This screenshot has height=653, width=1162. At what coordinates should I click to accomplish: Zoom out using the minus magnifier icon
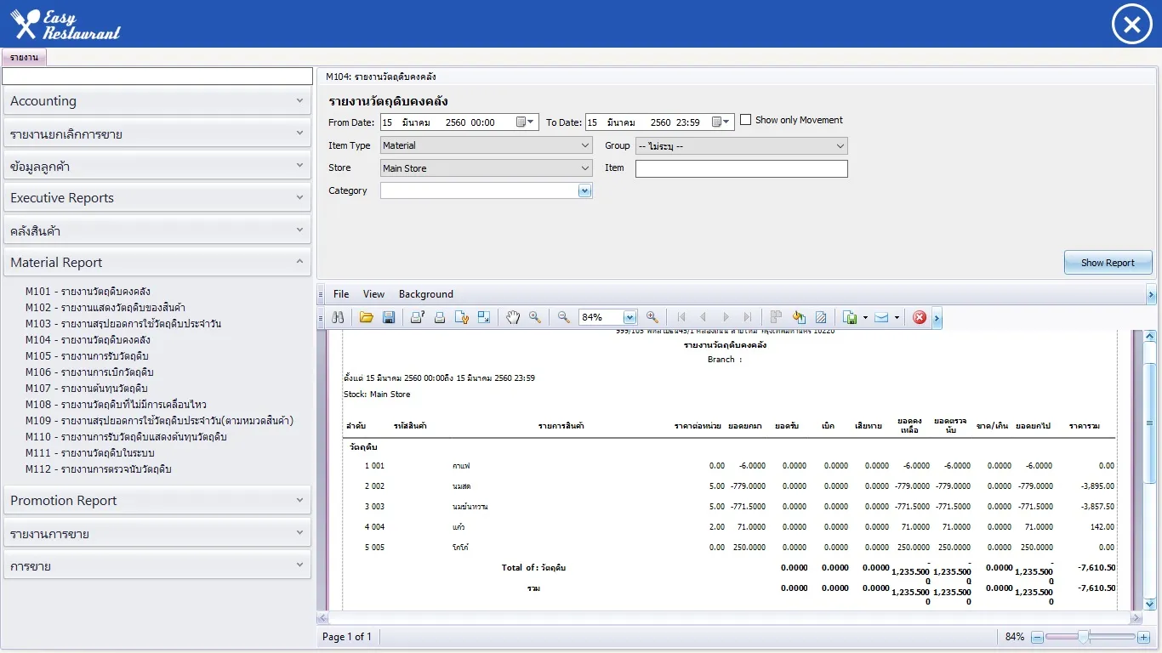point(563,317)
